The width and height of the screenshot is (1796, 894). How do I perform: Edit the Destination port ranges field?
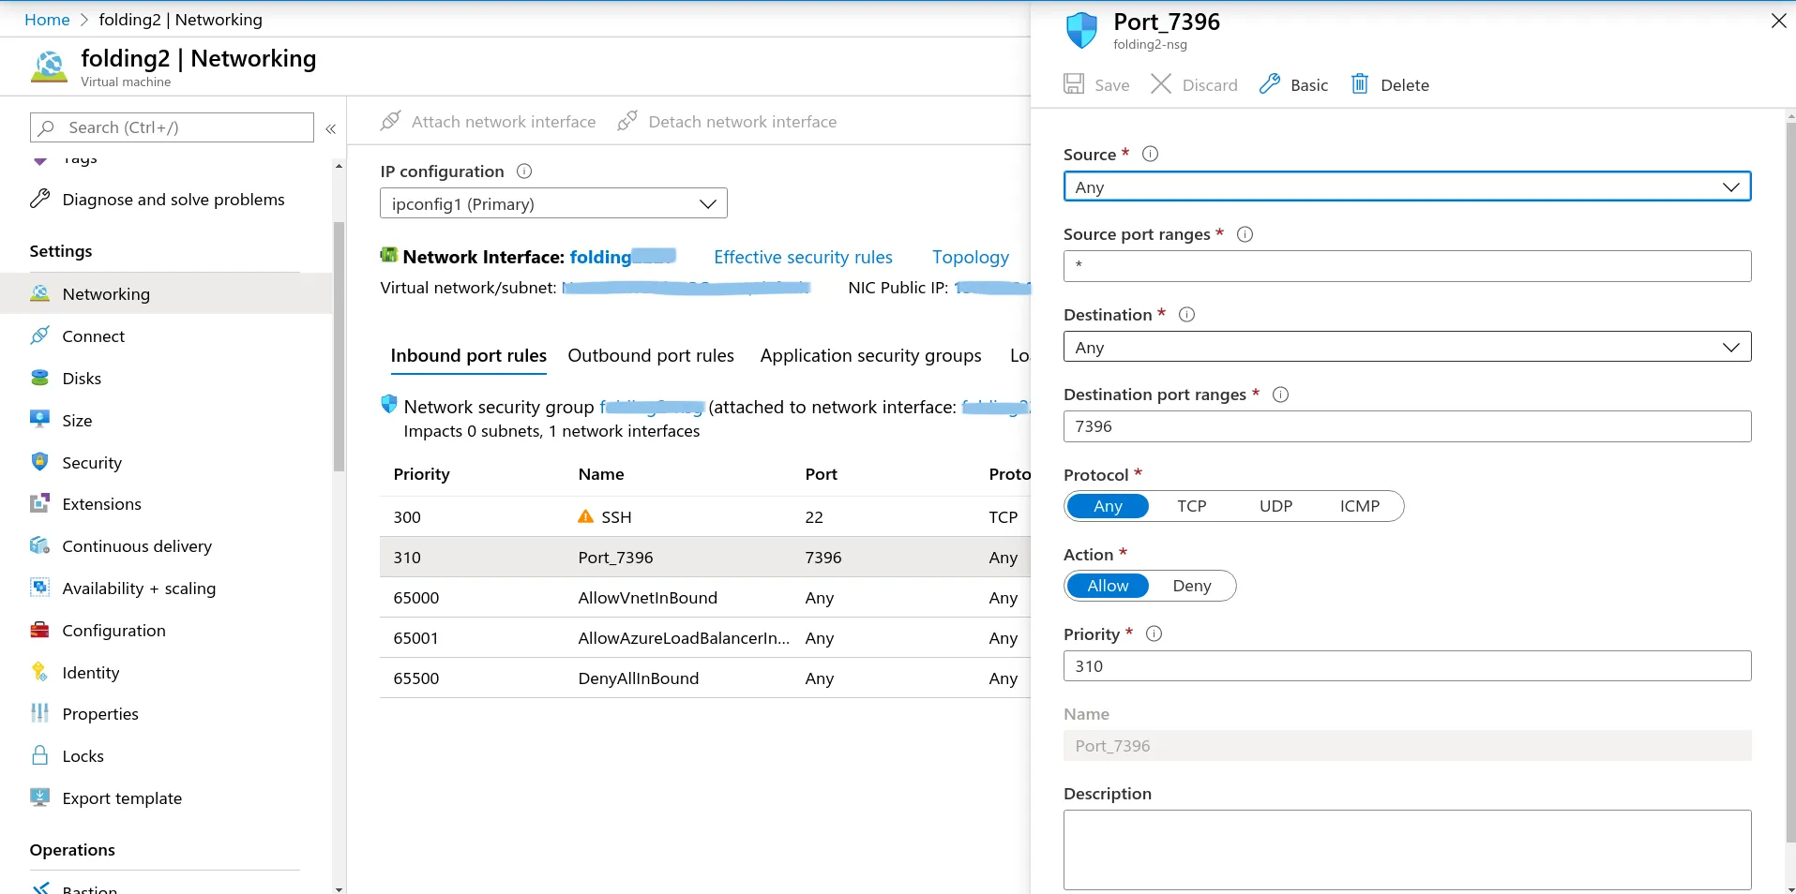[x=1406, y=426]
